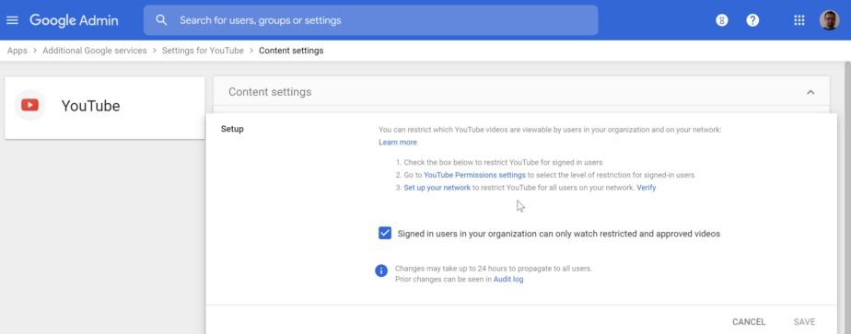851x334 pixels.
Task: Go to Settings for YouTube breadcrumb
Action: coord(203,51)
